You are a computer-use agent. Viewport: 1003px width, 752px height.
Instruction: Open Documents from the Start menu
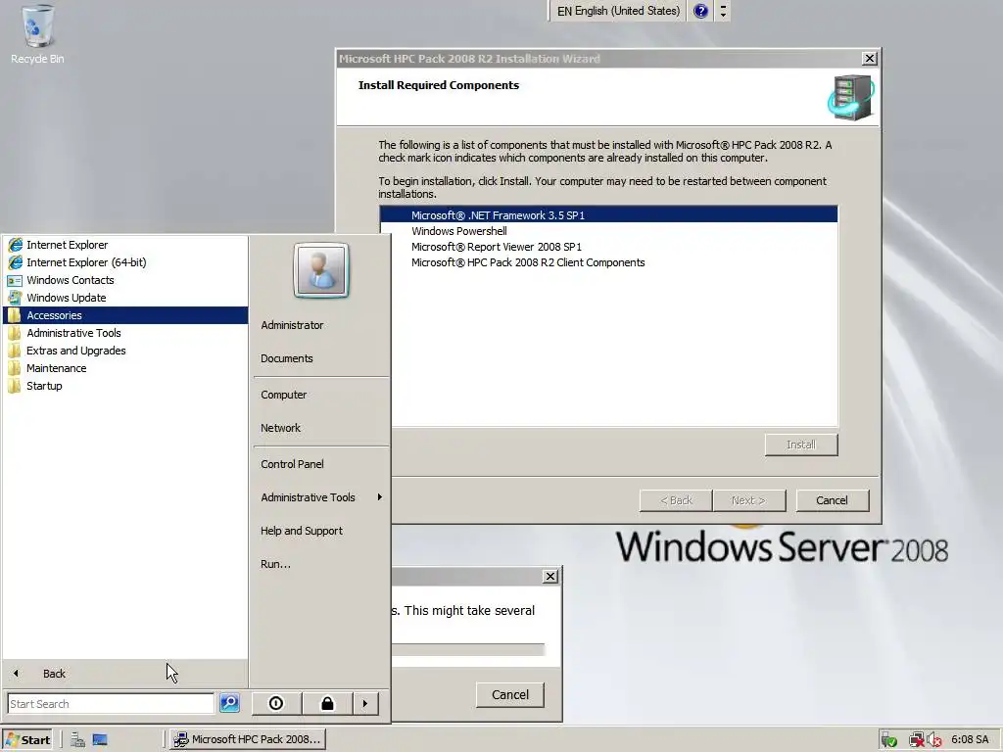(287, 358)
